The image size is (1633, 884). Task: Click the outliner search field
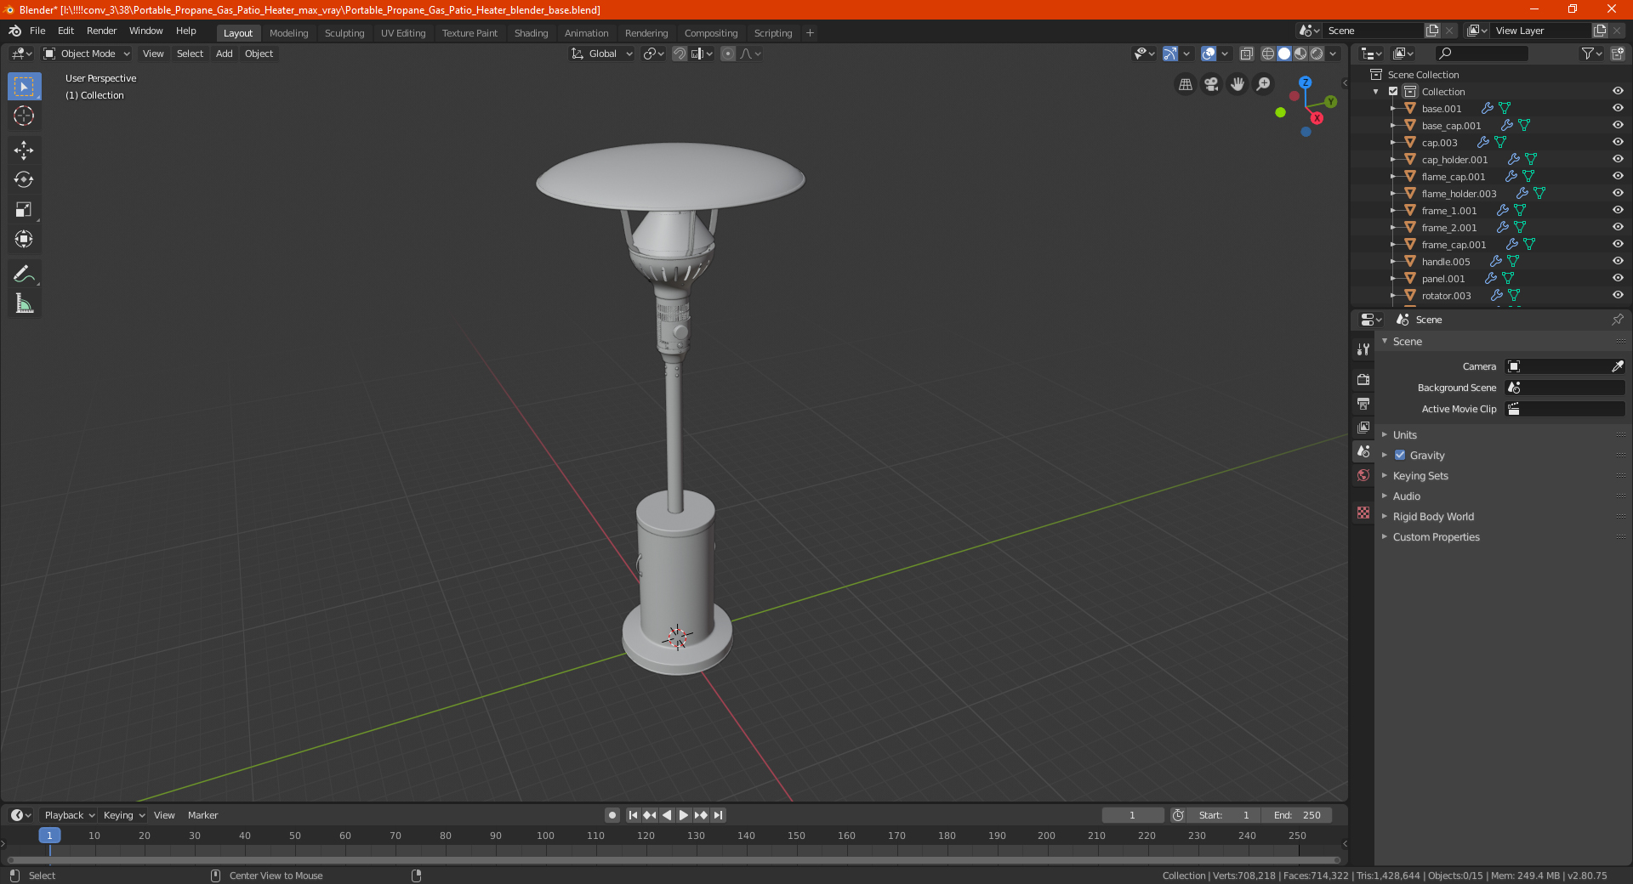point(1481,54)
